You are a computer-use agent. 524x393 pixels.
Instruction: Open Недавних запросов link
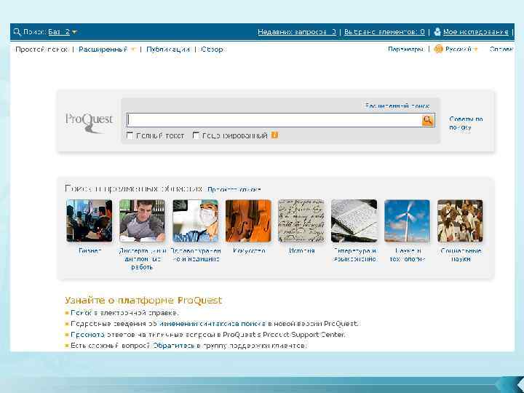coord(297,32)
